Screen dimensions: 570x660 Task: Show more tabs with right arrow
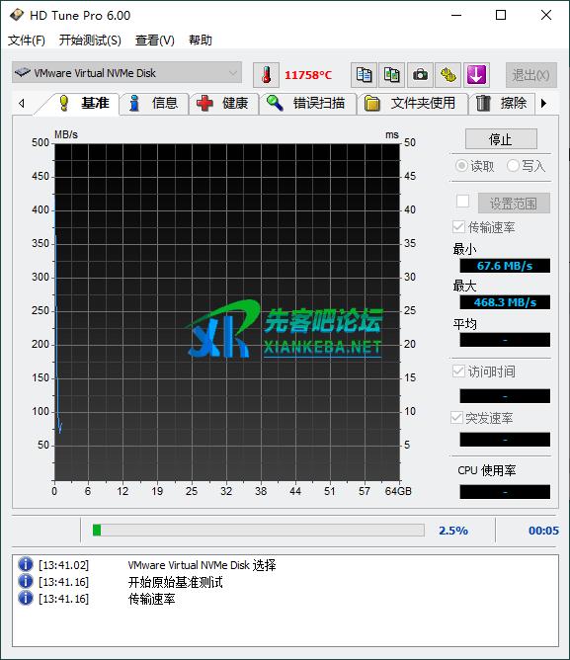tap(544, 103)
